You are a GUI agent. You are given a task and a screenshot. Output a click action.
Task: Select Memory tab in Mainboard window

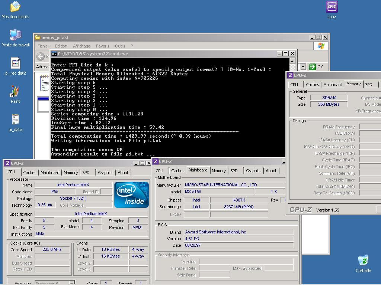click(x=219, y=171)
